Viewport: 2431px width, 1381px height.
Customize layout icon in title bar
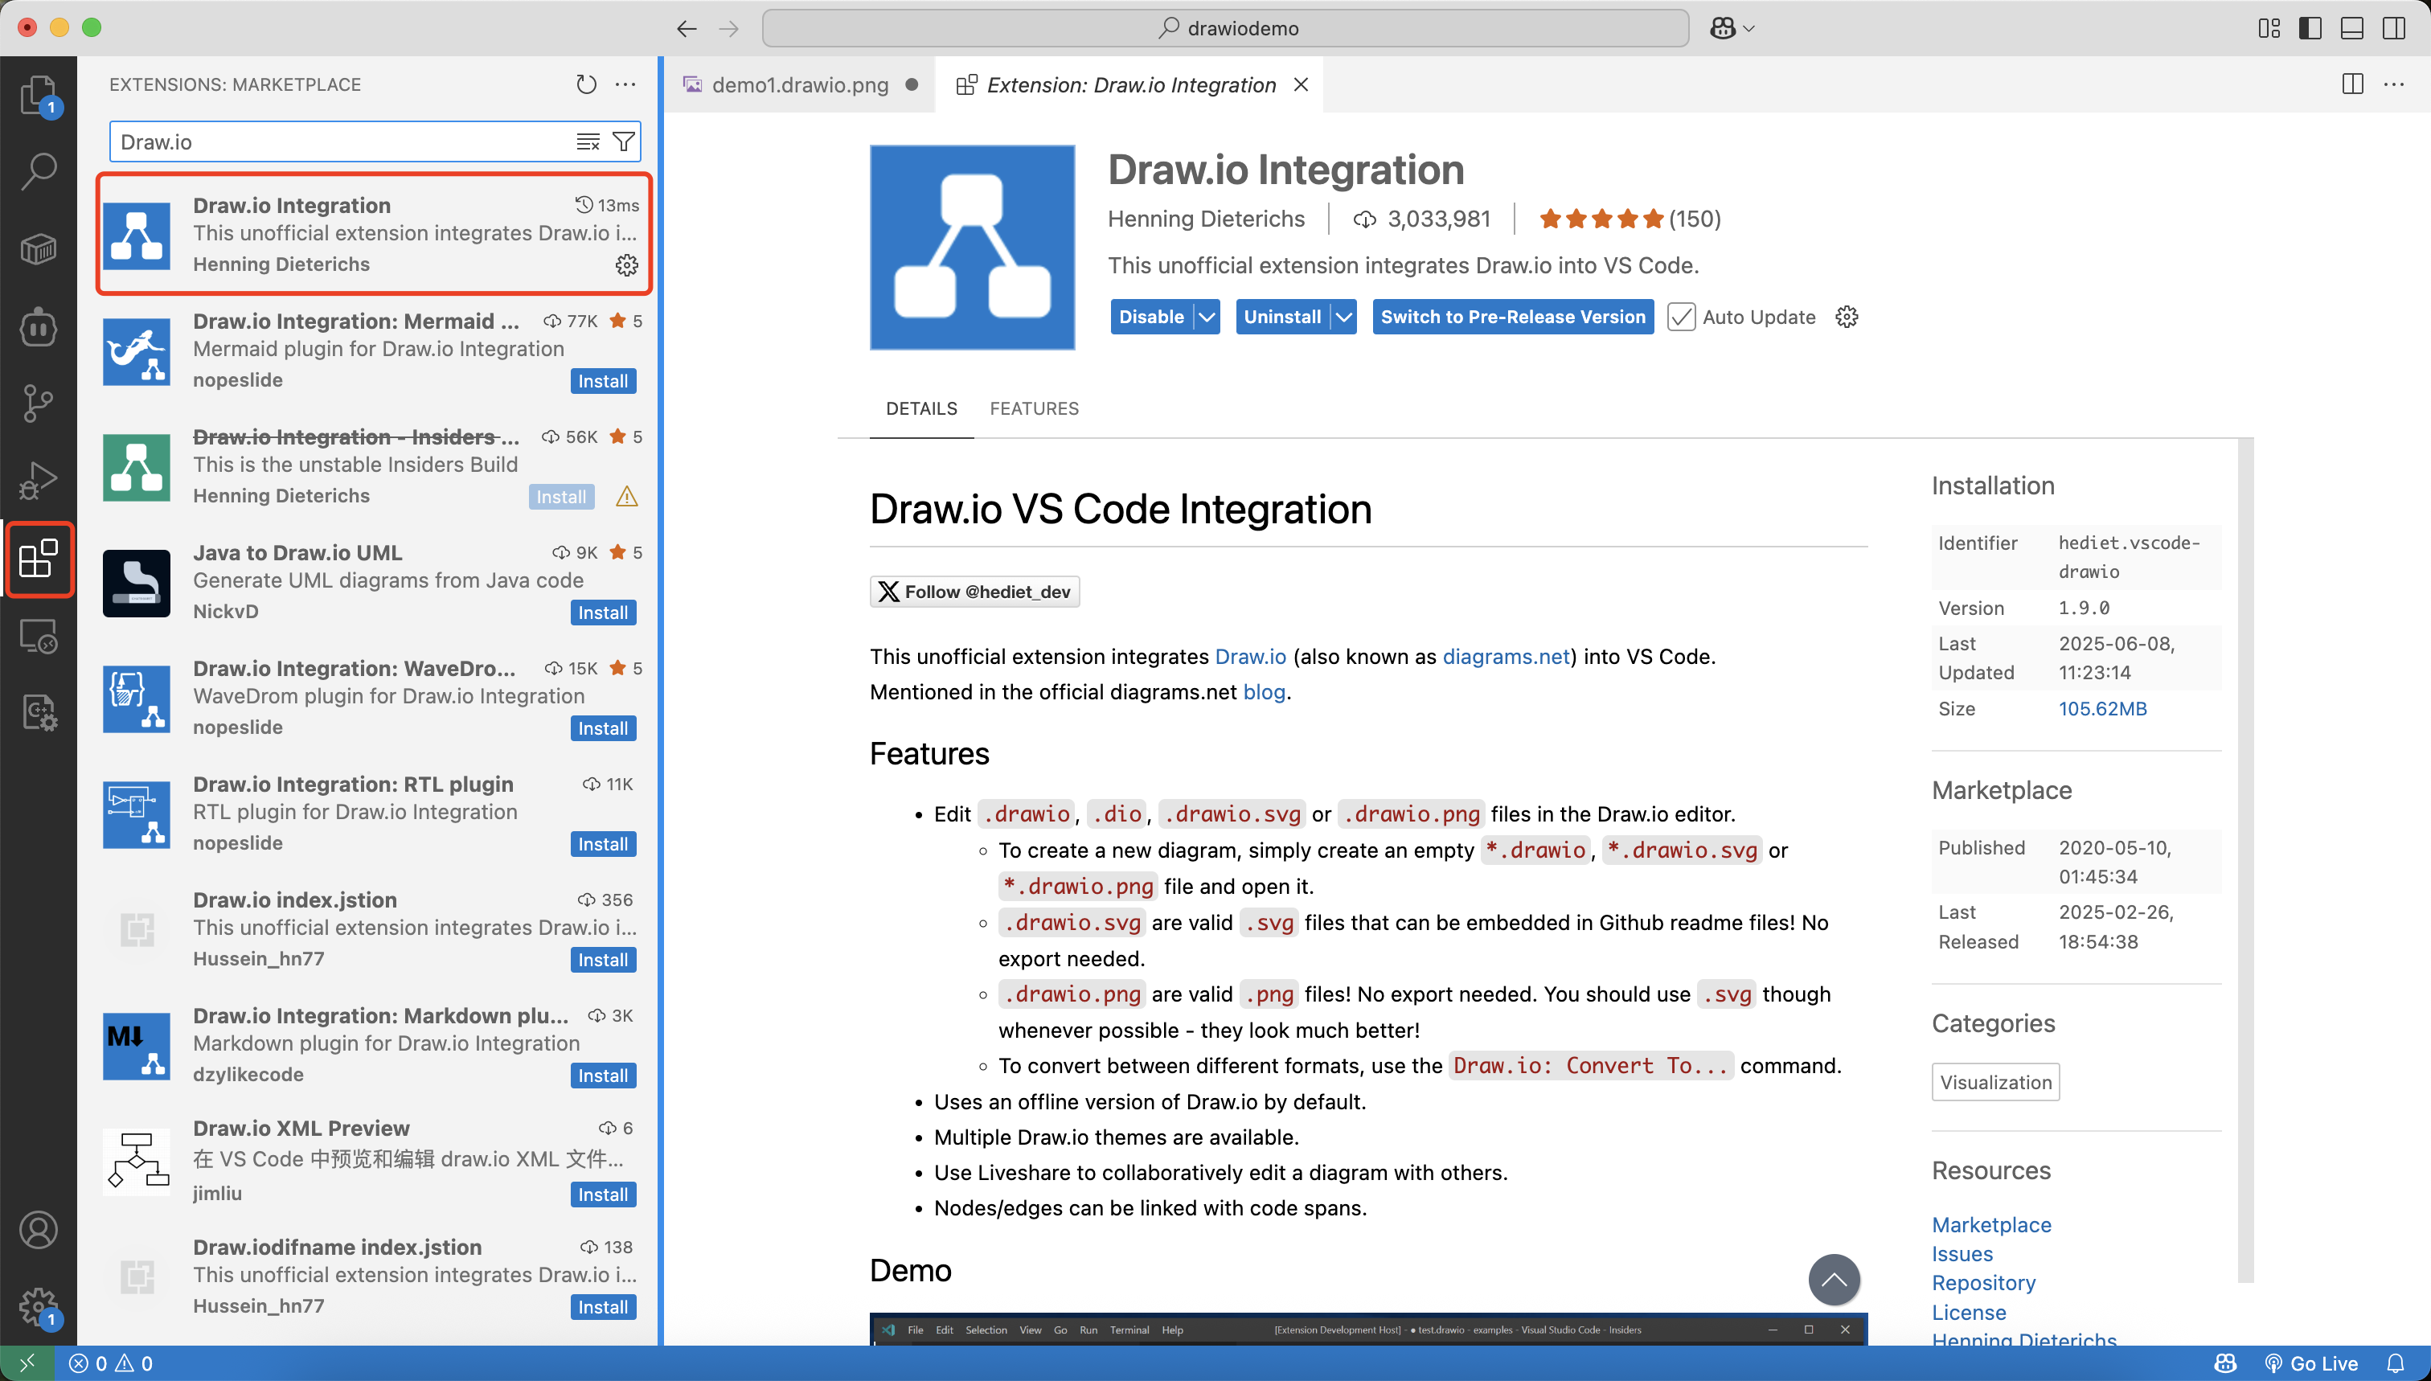coord(2269,28)
